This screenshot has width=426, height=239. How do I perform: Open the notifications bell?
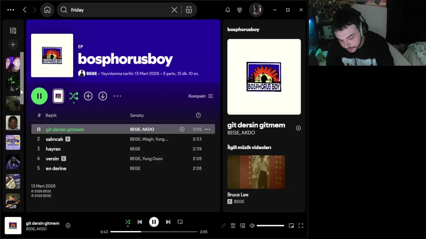pos(228,10)
